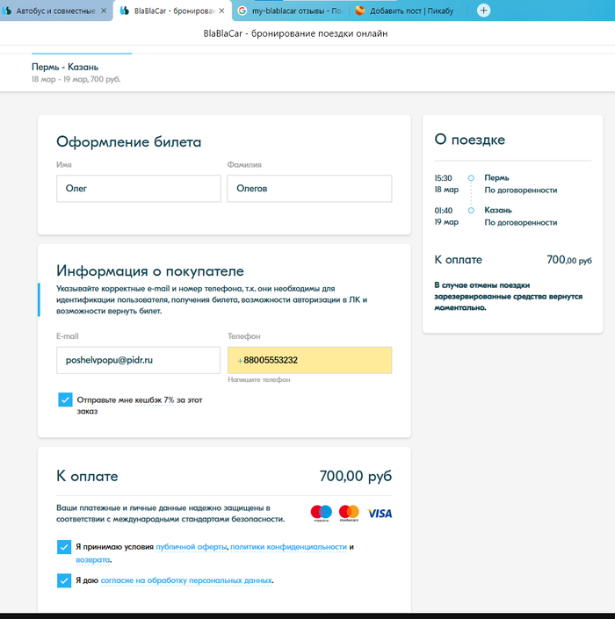Toggle the personal data consent checkbox
Image resolution: width=615 pixels, height=619 pixels.
64,580
